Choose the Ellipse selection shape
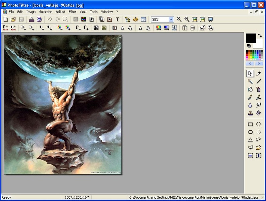 [259, 124]
